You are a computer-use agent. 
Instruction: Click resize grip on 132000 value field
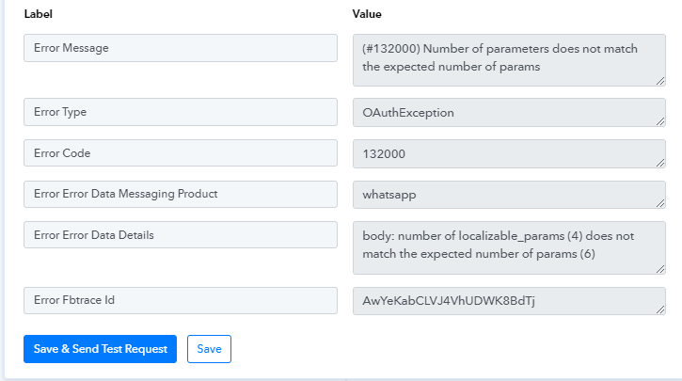coord(660,163)
